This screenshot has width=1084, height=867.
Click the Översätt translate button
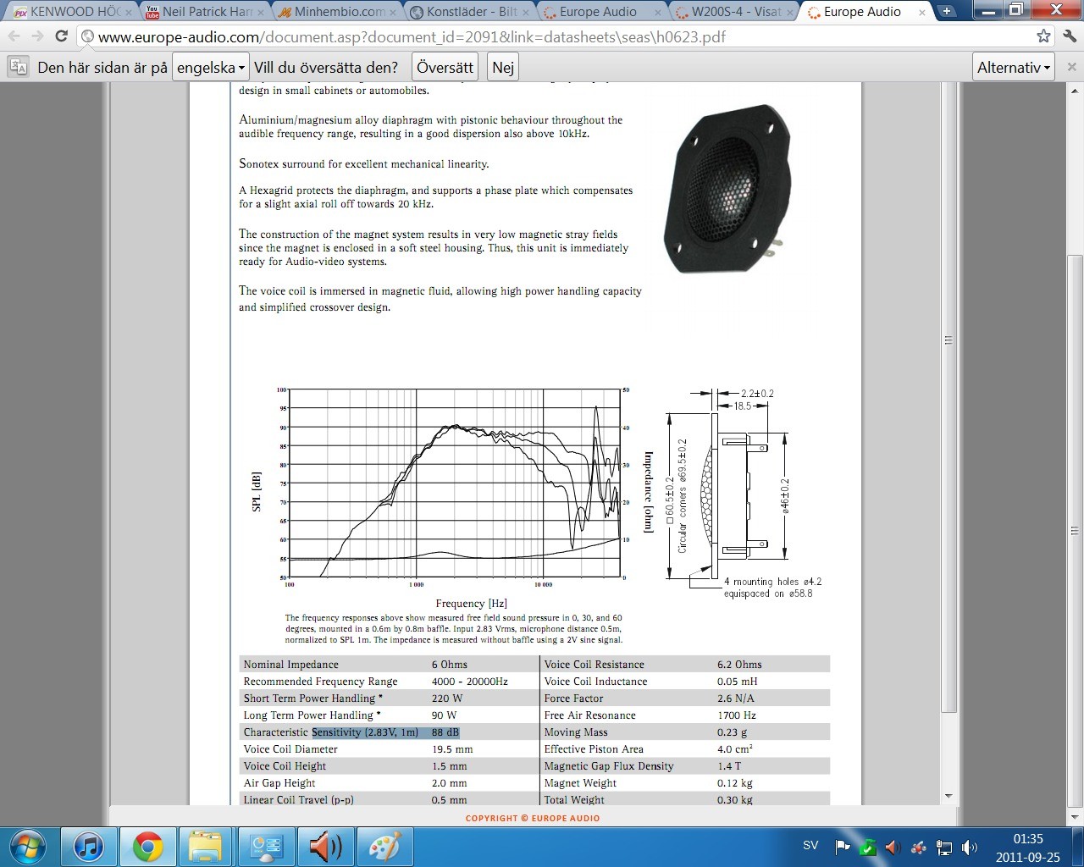pos(445,67)
